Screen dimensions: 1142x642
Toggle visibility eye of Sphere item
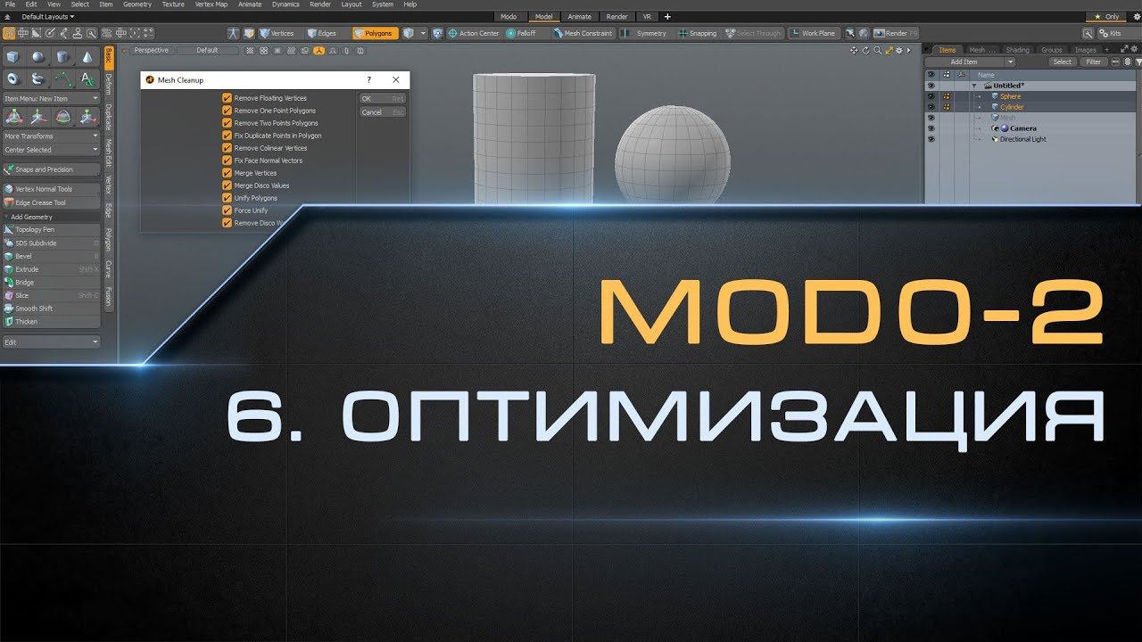(931, 96)
